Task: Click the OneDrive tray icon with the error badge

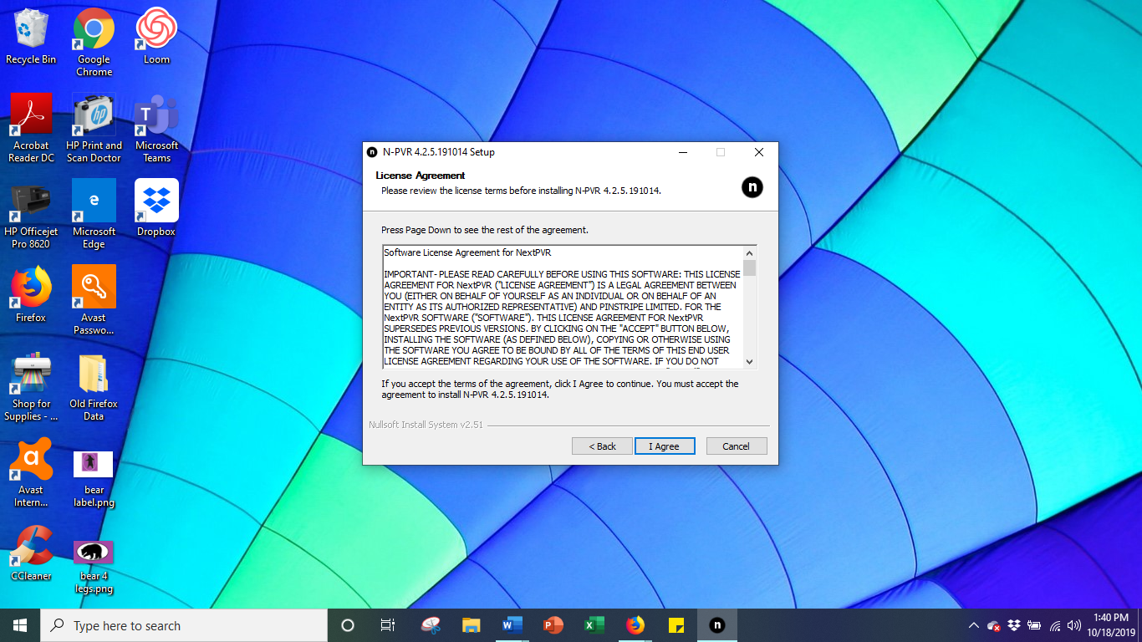Action: 994,625
